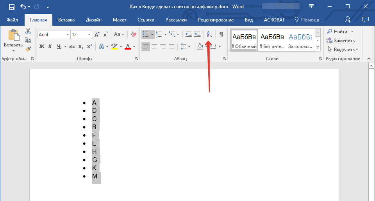Save the document using the floppy disk icon
Image resolution: width=375 pixels, height=201 pixels.
11,7
